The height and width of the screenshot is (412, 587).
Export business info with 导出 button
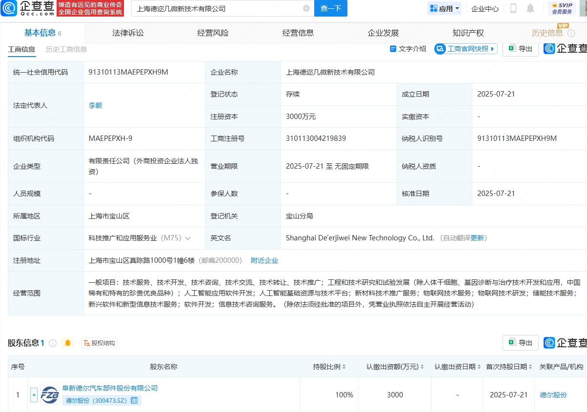pyautogui.click(x=521, y=49)
